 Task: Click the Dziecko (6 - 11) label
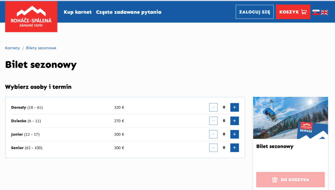26,121
